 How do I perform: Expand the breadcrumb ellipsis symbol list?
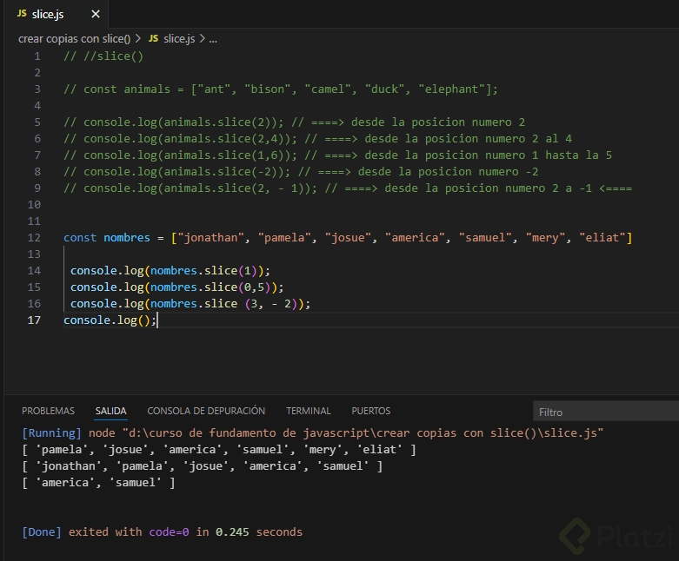[x=213, y=39]
